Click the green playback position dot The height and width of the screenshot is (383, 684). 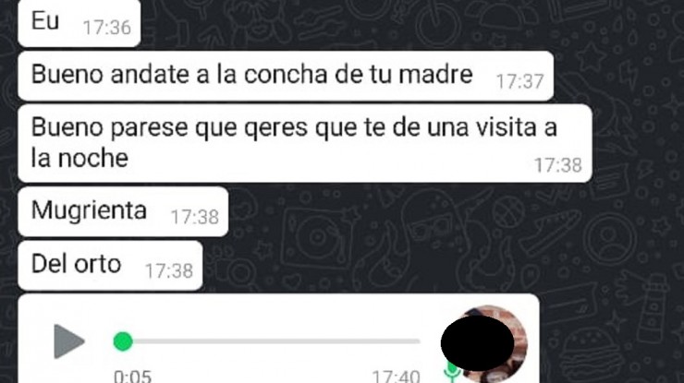123,341
